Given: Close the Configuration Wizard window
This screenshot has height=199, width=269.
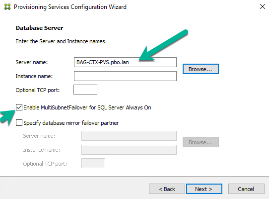Looking at the screenshot, I should [263, 6].
